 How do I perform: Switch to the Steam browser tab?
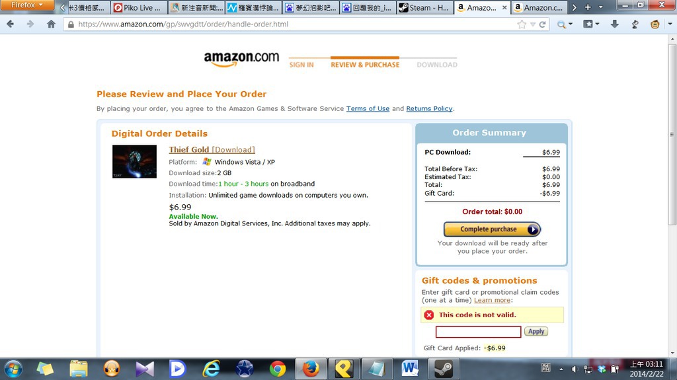425,8
